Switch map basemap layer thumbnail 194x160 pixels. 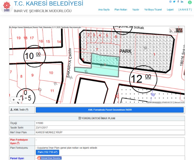pyautogui.click(x=176, y=30)
